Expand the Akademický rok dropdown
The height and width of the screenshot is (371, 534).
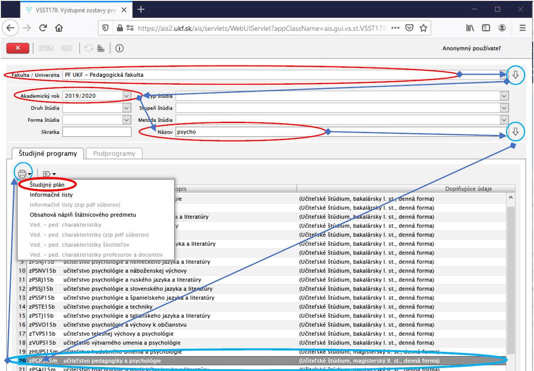[x=127, y=96]
